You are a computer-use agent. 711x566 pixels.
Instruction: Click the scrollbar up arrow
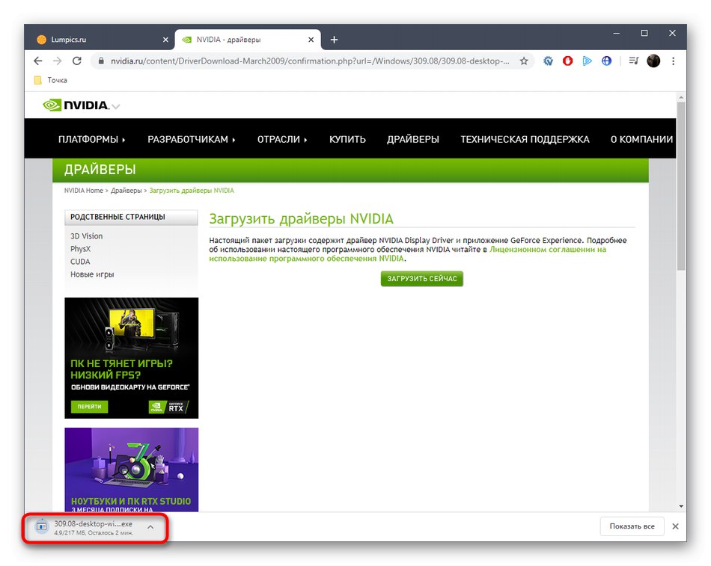681,97
